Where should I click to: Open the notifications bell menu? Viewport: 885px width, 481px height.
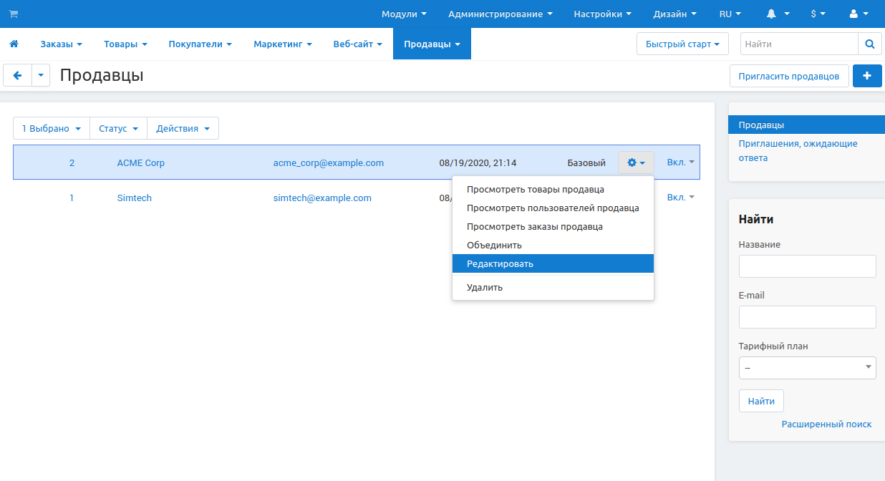(x=778, y=14)
